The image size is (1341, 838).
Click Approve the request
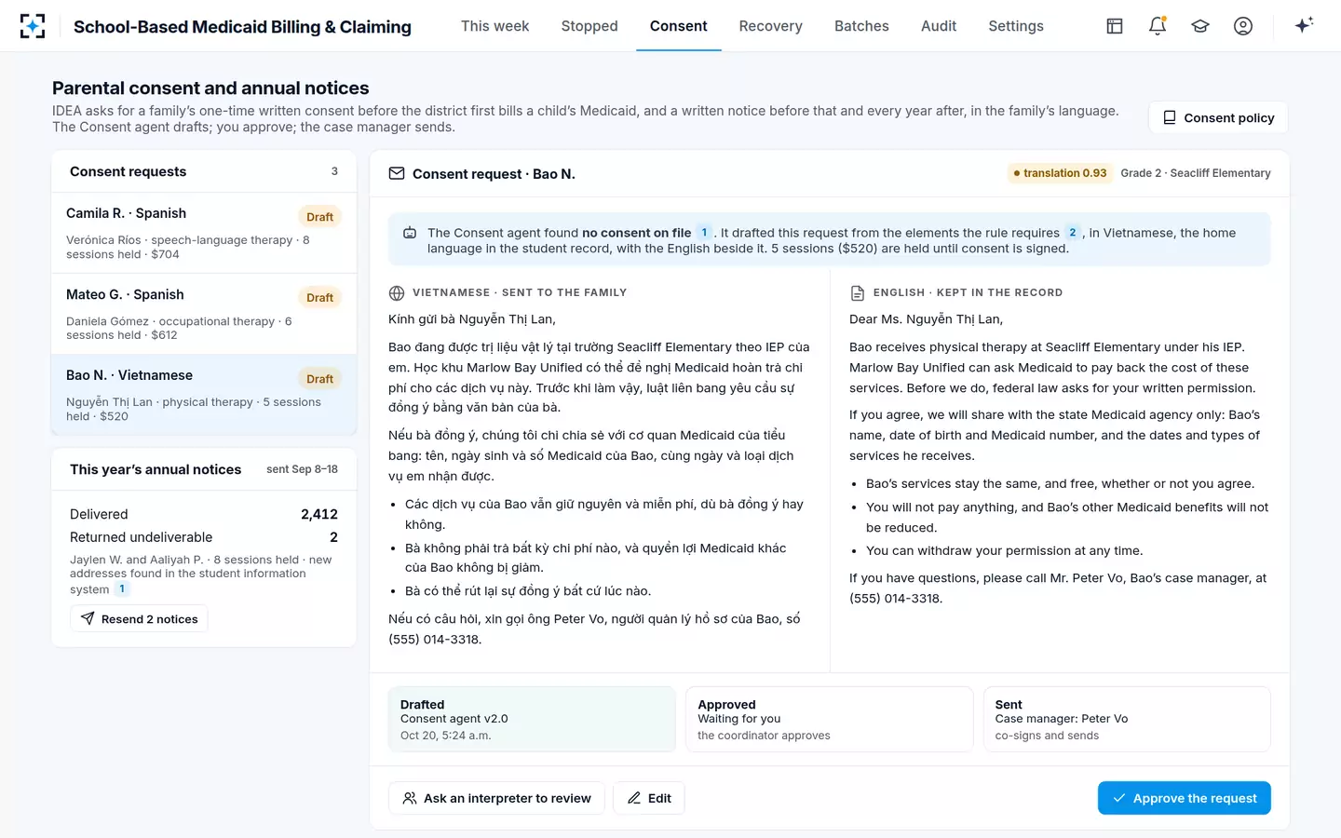click(x=1184, y=798)
